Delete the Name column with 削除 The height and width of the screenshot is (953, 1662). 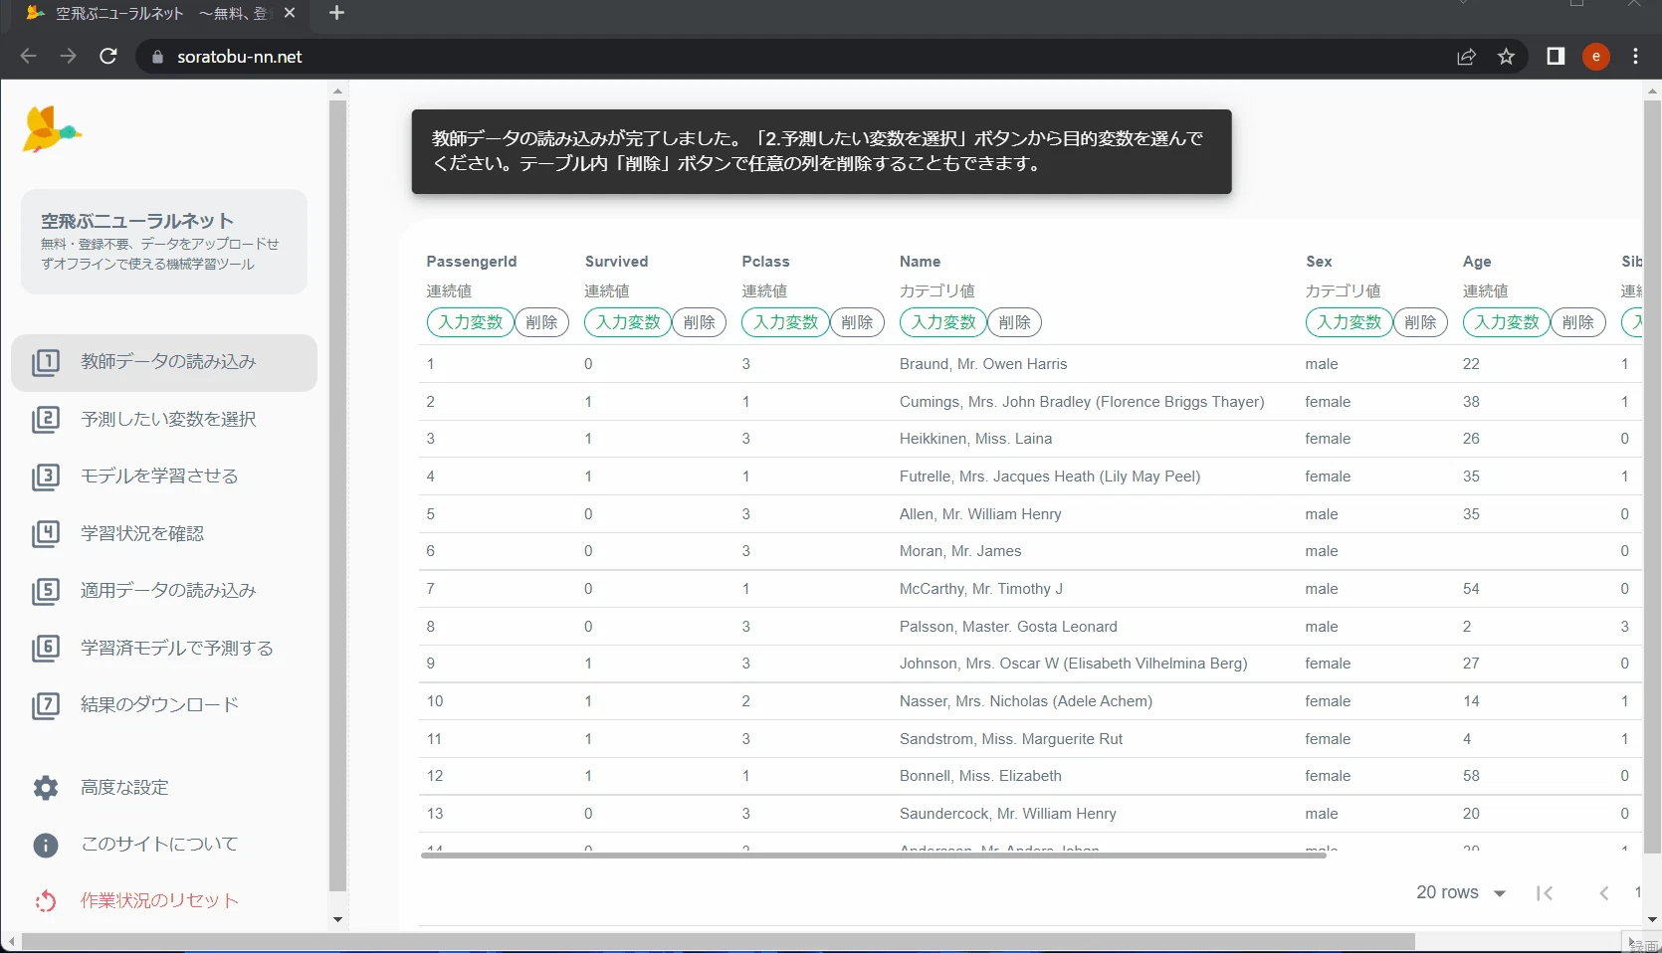pos(1014,322)
